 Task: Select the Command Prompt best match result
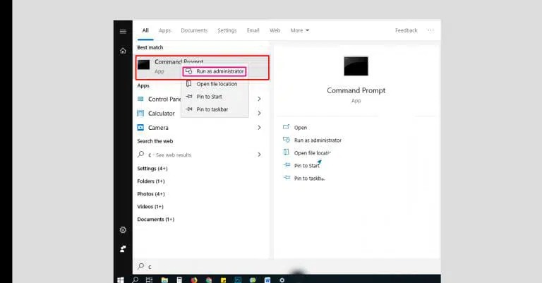(203, 68)
